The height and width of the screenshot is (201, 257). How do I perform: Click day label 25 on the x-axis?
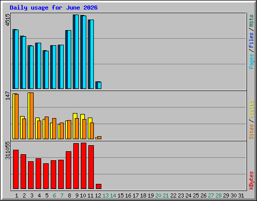tap(196, 195)
